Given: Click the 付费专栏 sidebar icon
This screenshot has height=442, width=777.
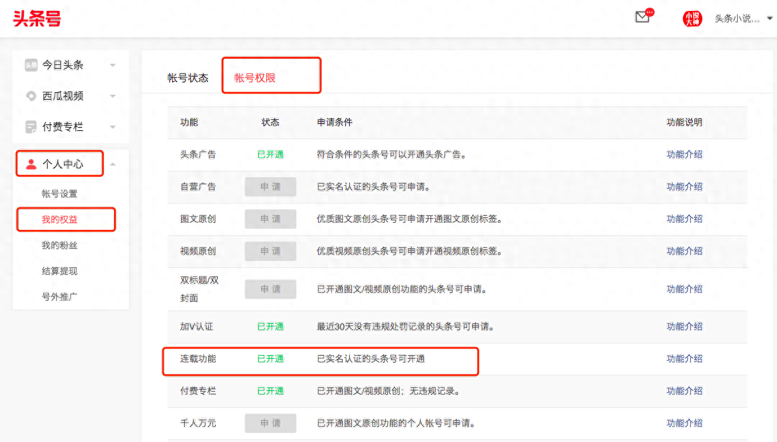Looking at the screenshot, I should coord(31,127).
